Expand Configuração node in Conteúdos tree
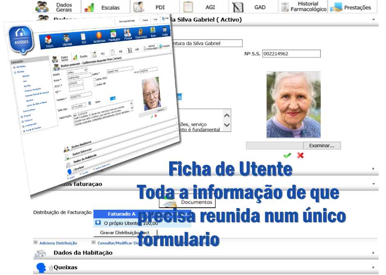 click(23, 126)
